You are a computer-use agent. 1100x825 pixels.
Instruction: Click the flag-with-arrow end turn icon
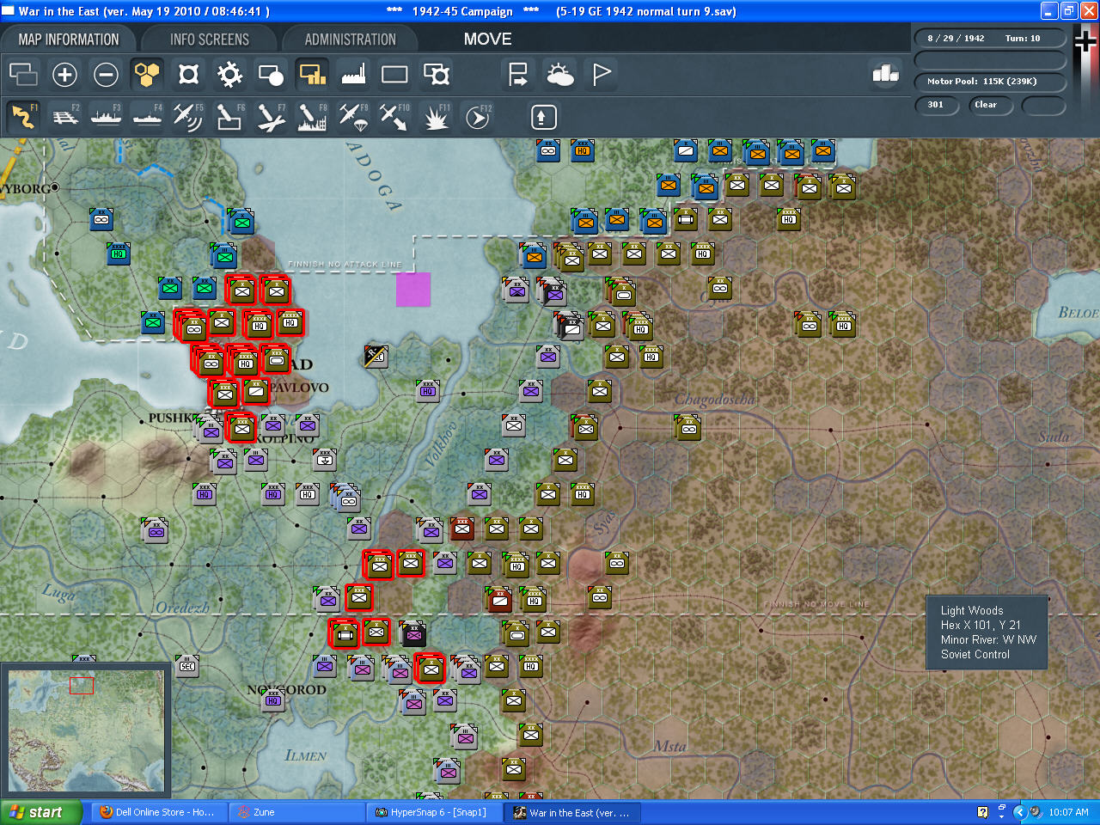(518, 75)
